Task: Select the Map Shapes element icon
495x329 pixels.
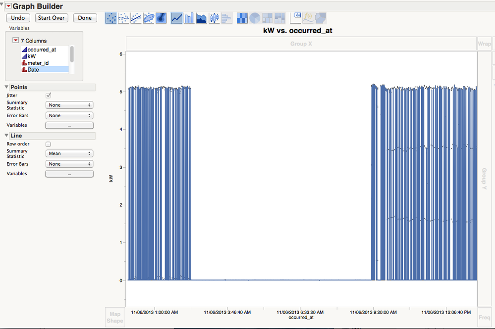Action: [x=321, y=18]
